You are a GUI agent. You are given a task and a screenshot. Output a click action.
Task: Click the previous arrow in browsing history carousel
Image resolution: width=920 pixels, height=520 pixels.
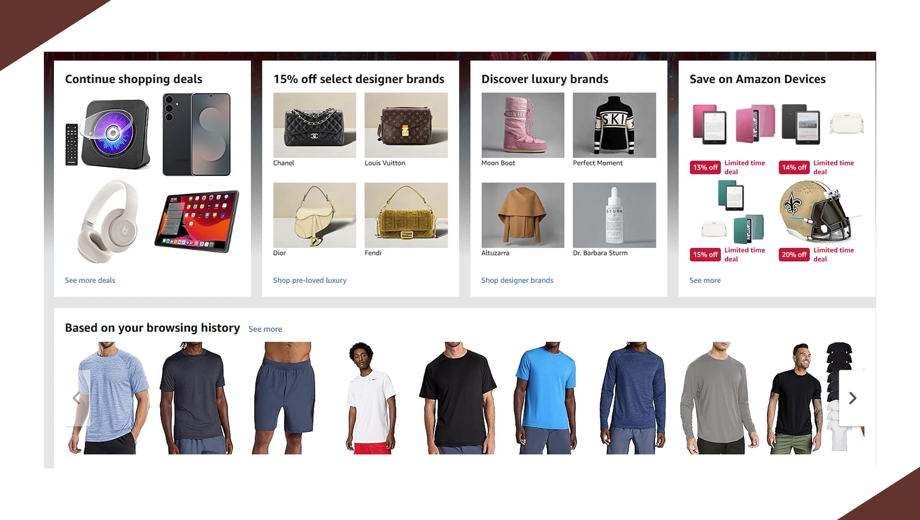click(77, 398)
